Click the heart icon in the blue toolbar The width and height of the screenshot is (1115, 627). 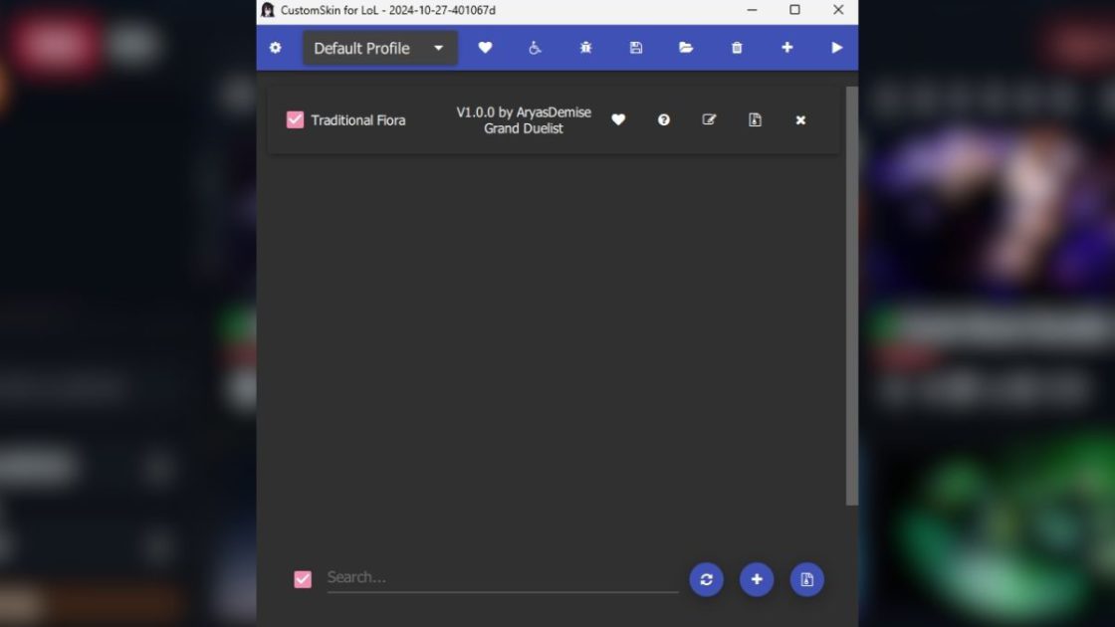click(x=485, y=48)
